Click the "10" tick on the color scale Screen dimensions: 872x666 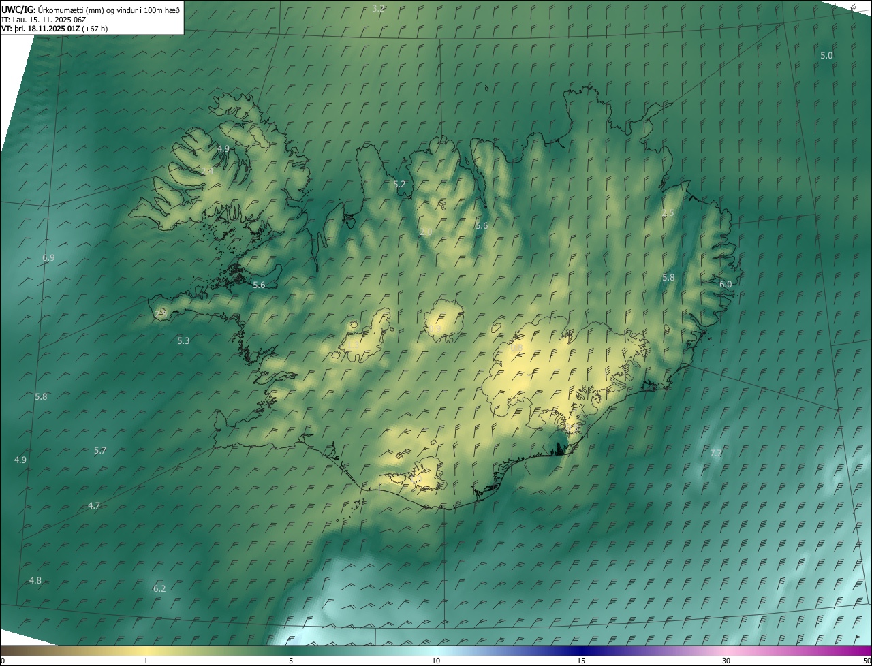[x=436, y=661]
